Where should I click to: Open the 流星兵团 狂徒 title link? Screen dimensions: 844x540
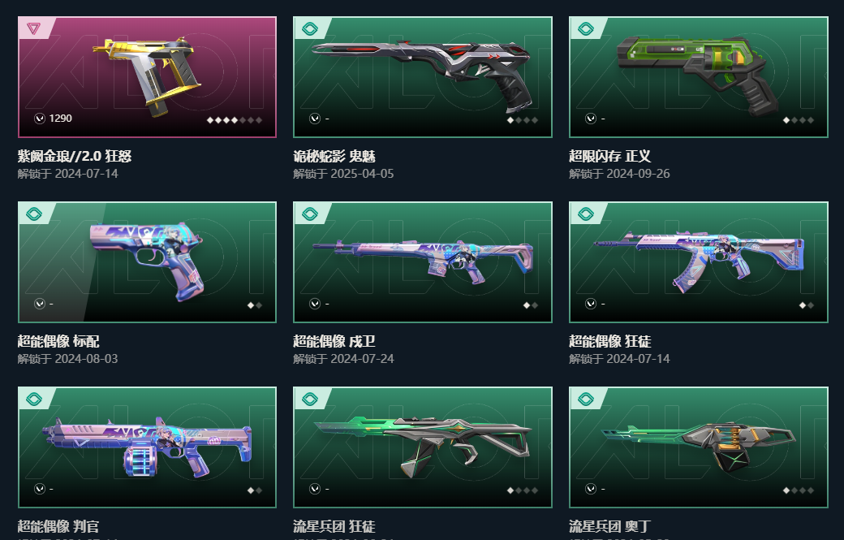click(334, 526)
